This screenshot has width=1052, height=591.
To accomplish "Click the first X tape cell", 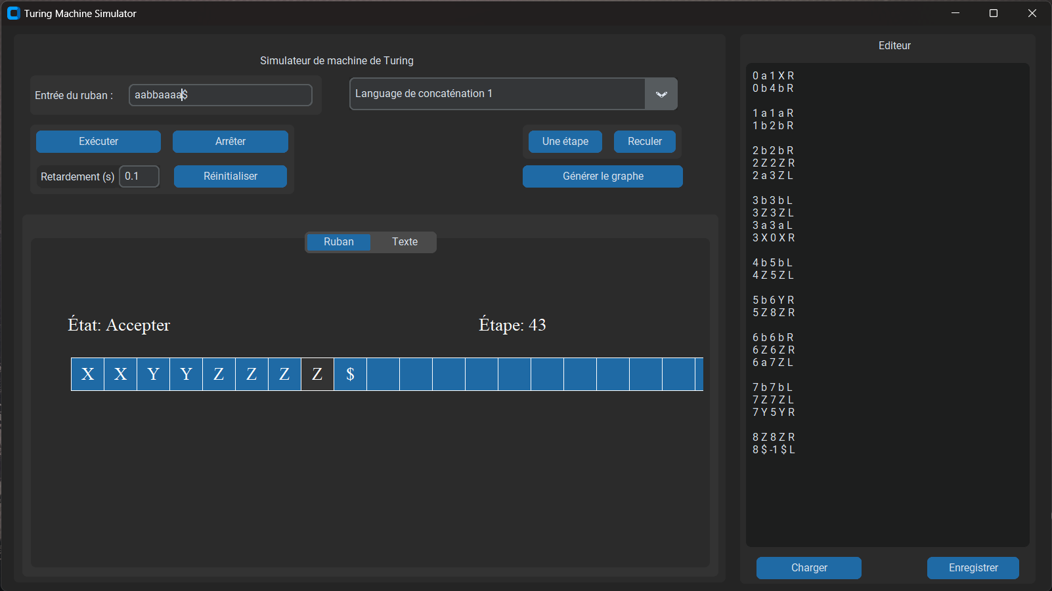I will point(87,375).
